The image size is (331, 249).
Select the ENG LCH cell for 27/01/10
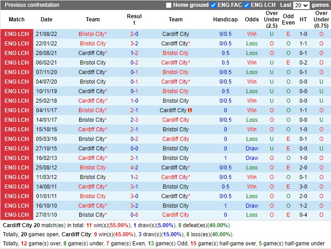pos(17,215)
